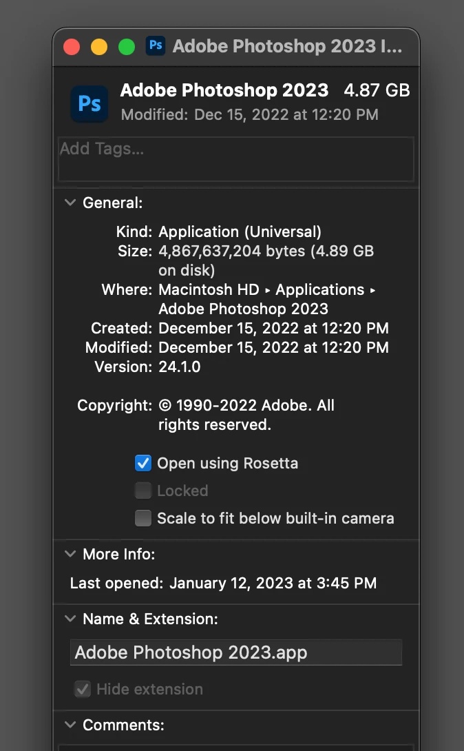Click into the Add Tags field
Screen dimensions: 464x751
(x=236, y=159)
